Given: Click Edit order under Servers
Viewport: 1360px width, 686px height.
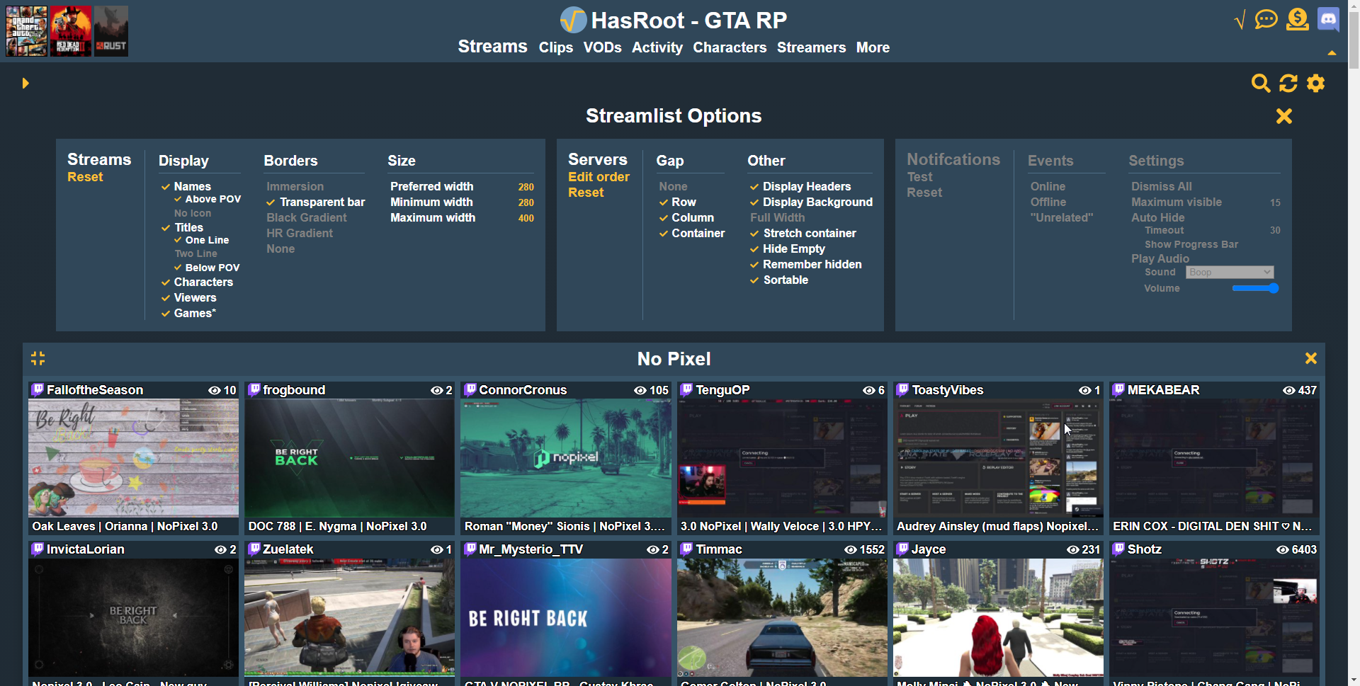Looking at the screenshot, I should point(599,177).
